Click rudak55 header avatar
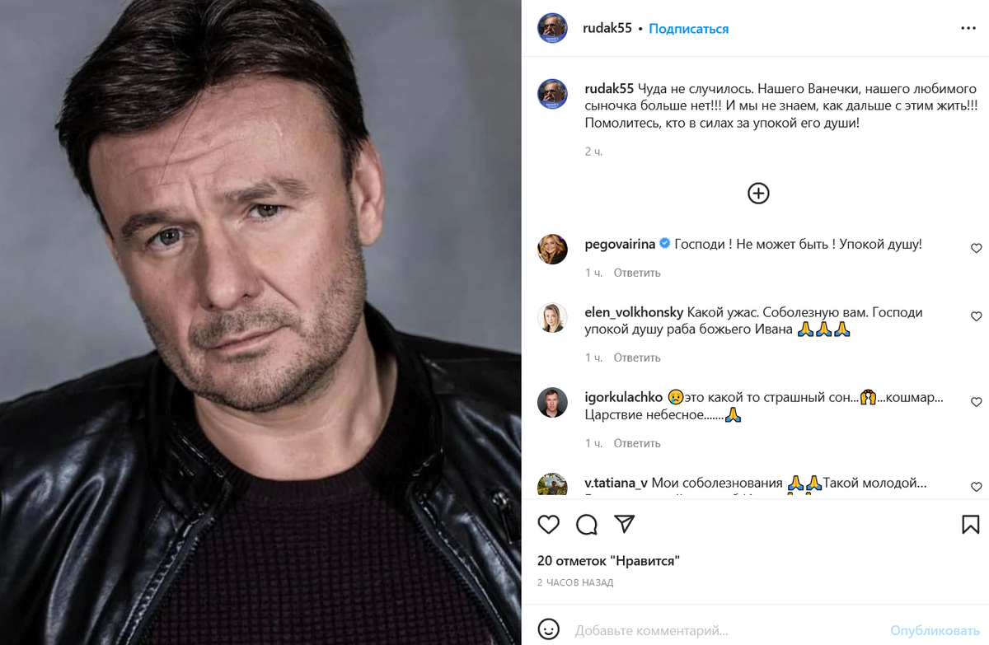989x645 pixels. coord(552,29)
